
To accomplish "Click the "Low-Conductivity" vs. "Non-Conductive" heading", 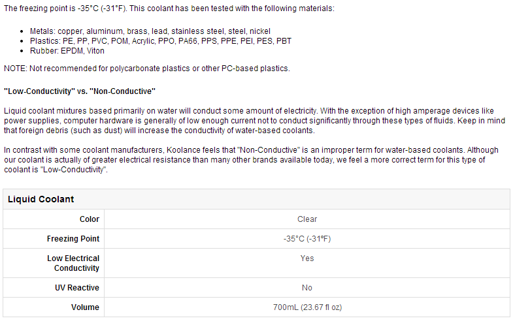I will tap(79, 90).
